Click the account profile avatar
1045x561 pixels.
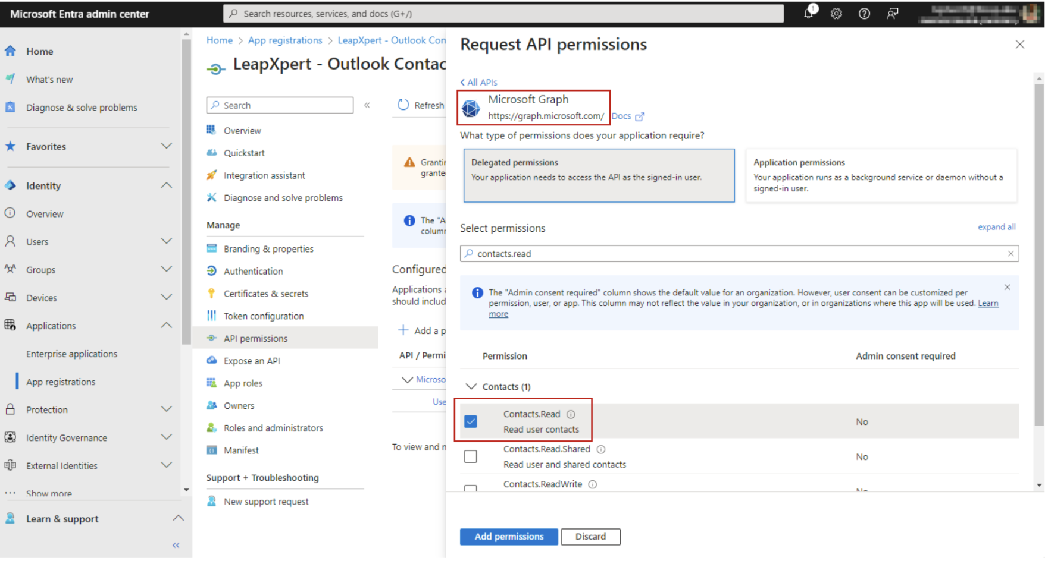pyautogui.click(x=1031, y=14)
